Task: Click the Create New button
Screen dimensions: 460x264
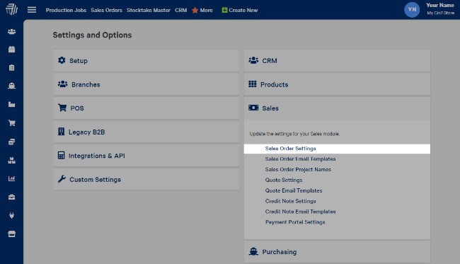Action: [x=240, y=11]
